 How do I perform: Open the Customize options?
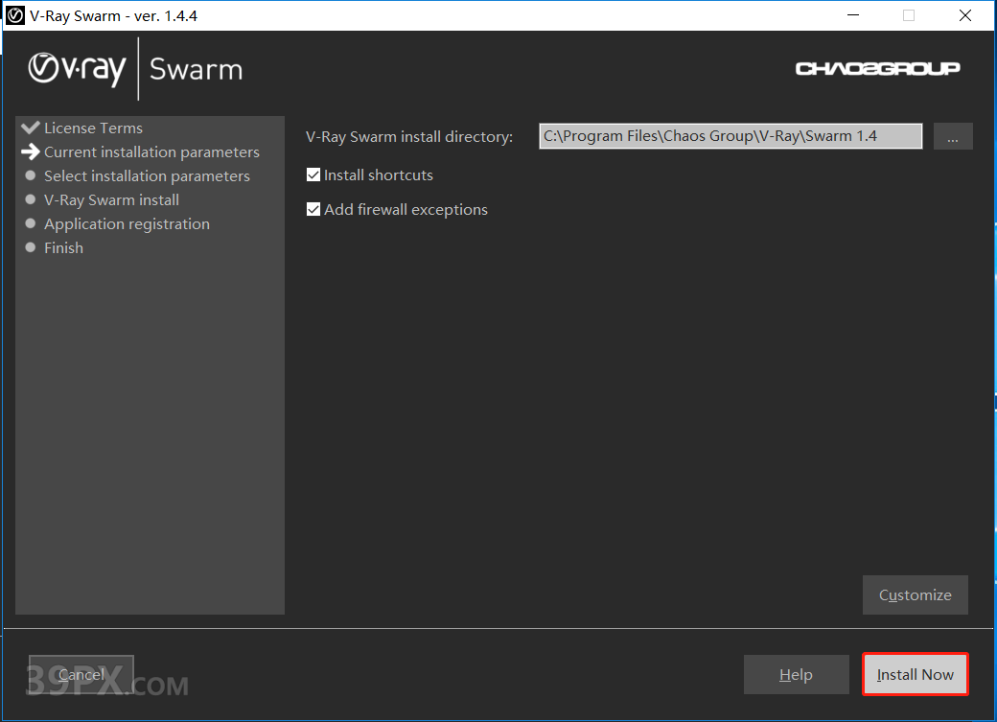pos(915,594)
